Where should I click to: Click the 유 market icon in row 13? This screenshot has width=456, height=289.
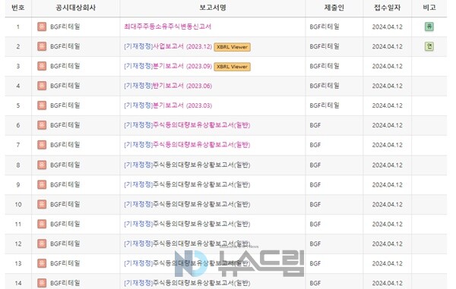point(42,264)
